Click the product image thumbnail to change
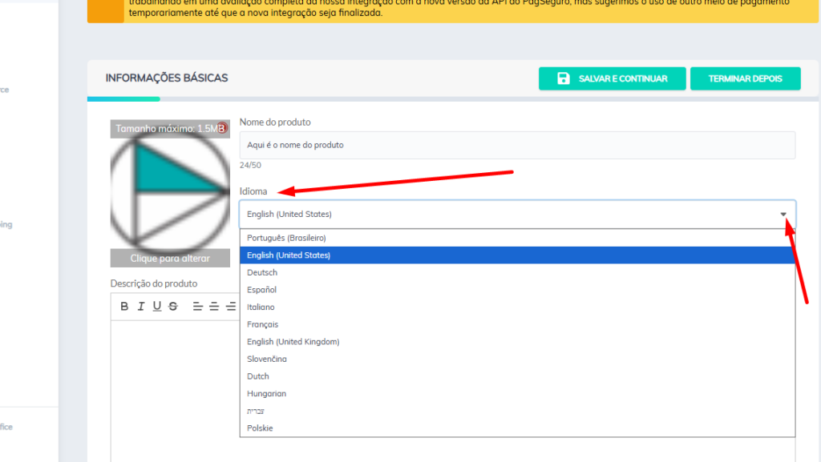 (170, 194)
